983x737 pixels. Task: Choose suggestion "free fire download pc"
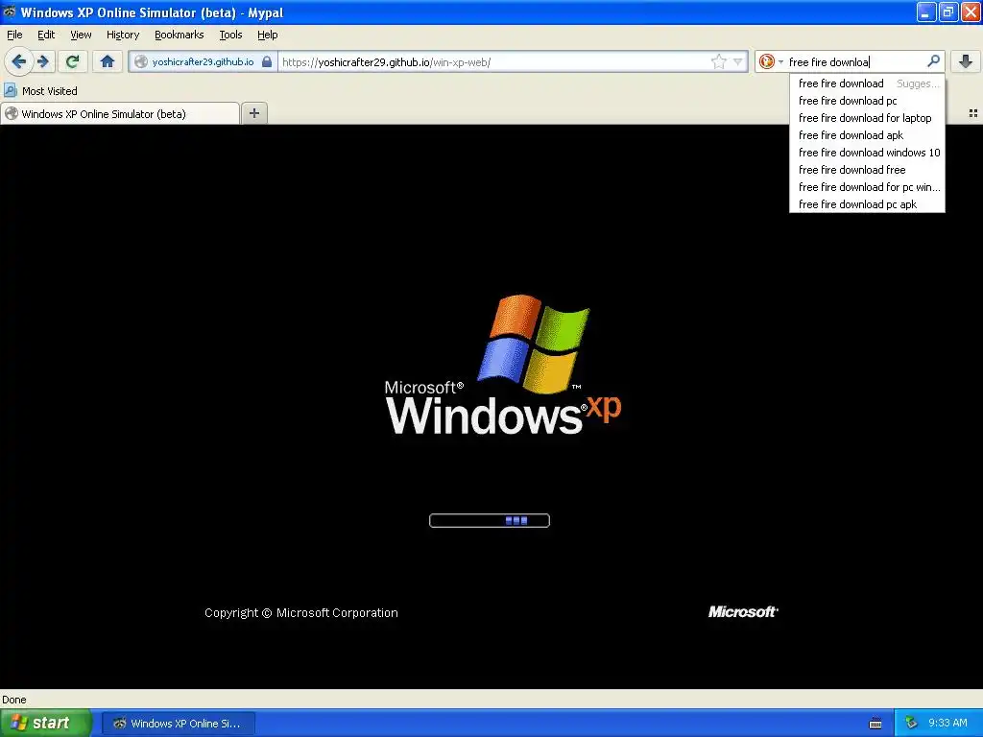point(867,101)
